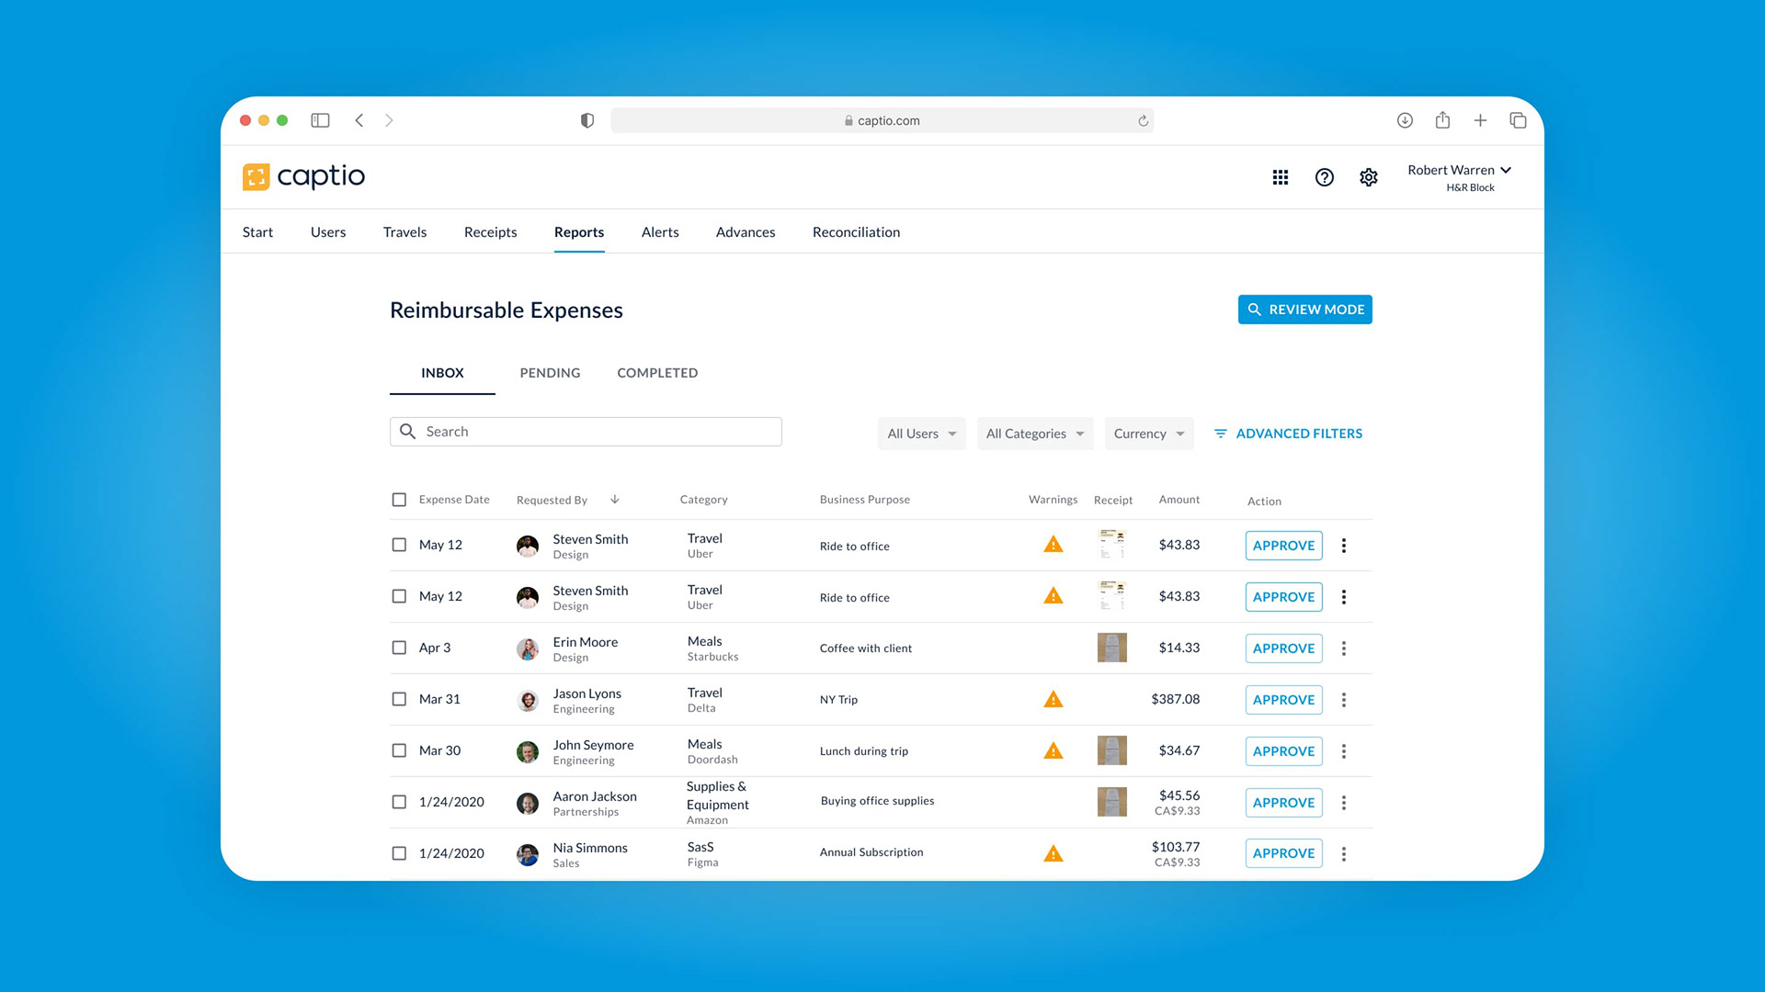
Task: Open the Advances section
Action: 746,232
